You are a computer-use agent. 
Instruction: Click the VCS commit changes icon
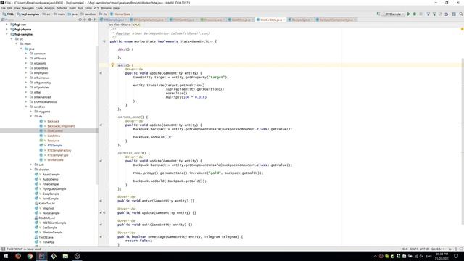pyautogui.click(x=434, y=14)
